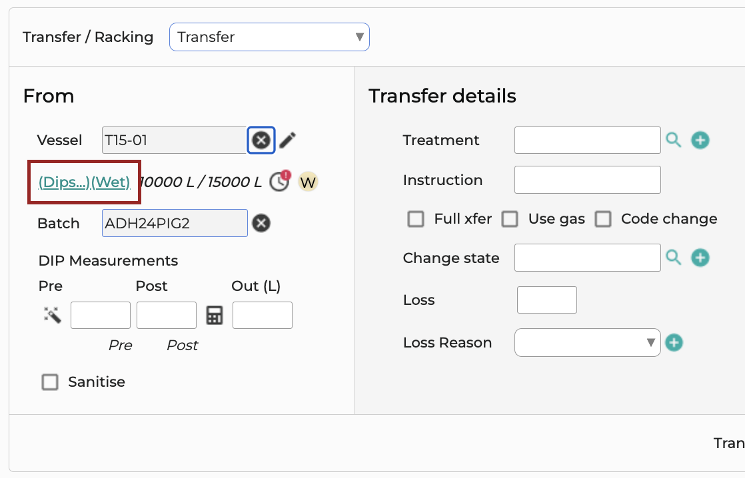The height and width of the screenshot is (478, 745).
Task: Clear the Batch ADH24PIG2 X icon
Action: pos(261,223)
